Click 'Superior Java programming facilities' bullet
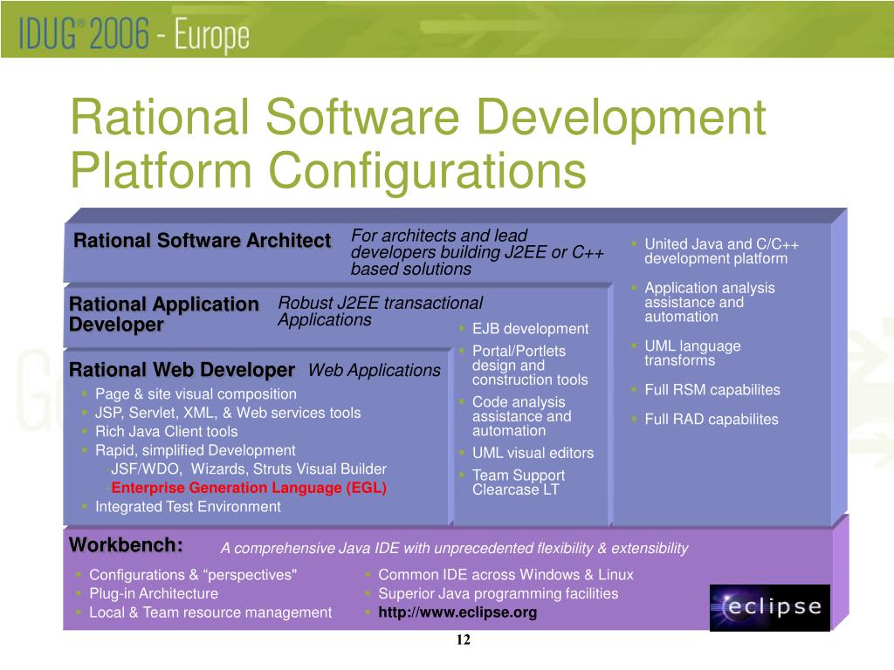This screenshot has height=670, width=894. (499, 593)
